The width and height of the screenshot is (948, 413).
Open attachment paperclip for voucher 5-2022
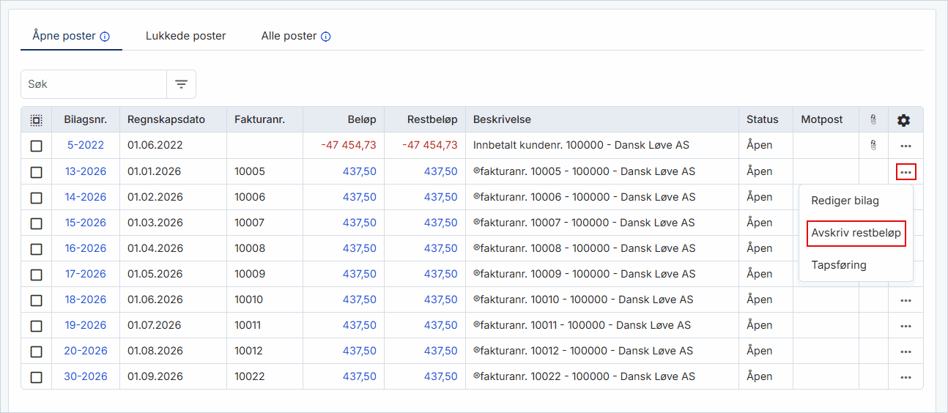pyautogui.click(x=873, y=146)
